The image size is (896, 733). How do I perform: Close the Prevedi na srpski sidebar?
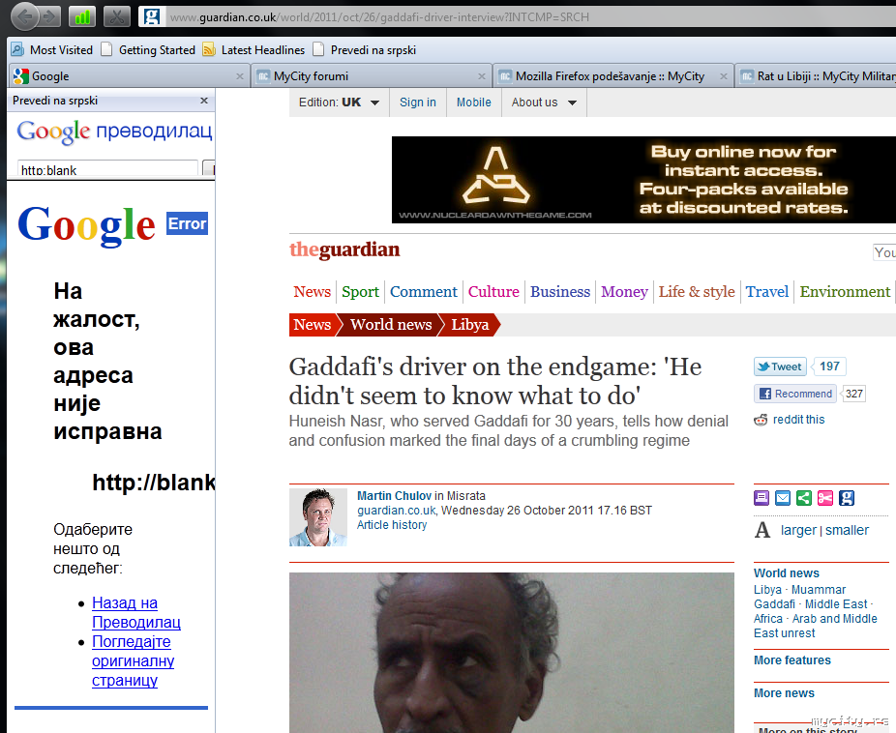click(x=204, y=101)
